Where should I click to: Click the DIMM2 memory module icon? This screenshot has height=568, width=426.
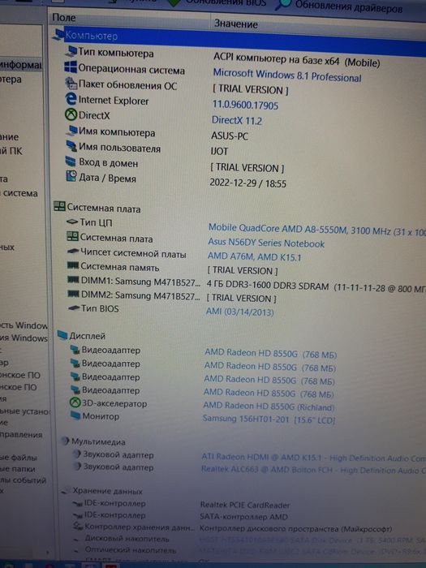click(74, 294)
